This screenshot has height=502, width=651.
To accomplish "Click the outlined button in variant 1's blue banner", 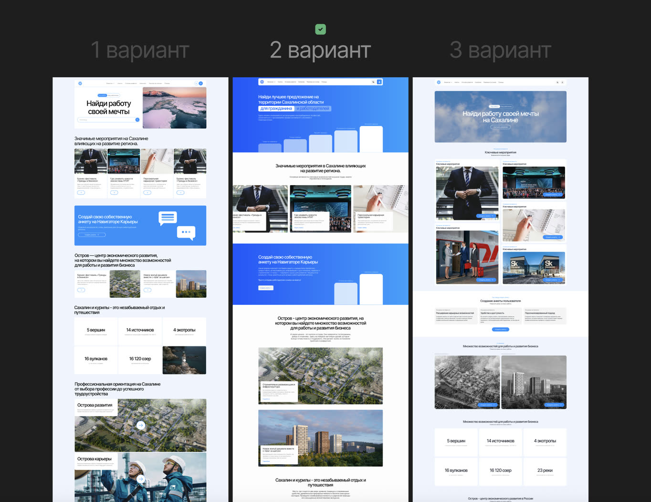I will click(x=92, y=235).
